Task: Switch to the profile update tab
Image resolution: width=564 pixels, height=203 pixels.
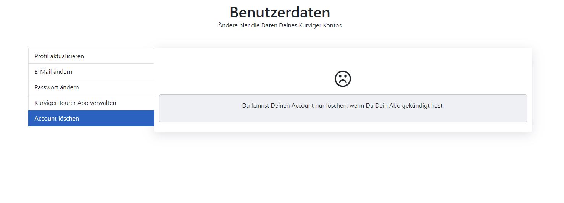Action: click(59, 56)
